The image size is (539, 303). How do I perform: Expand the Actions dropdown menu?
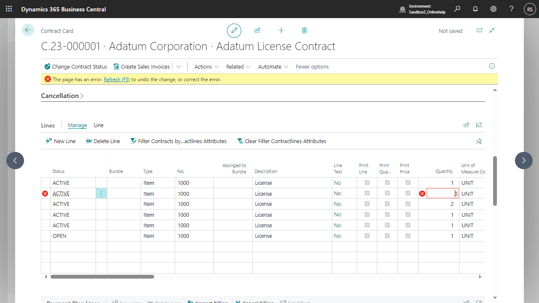(206, 66)
